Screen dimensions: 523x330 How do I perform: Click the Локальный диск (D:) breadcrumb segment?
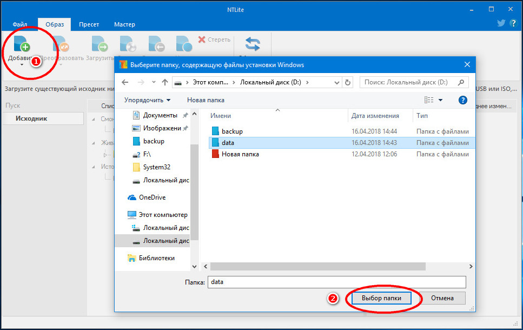270,82
